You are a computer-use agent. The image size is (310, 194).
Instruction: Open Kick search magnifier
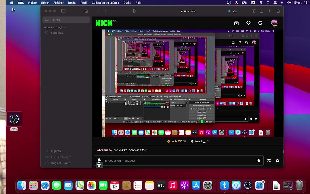(260, 23)
